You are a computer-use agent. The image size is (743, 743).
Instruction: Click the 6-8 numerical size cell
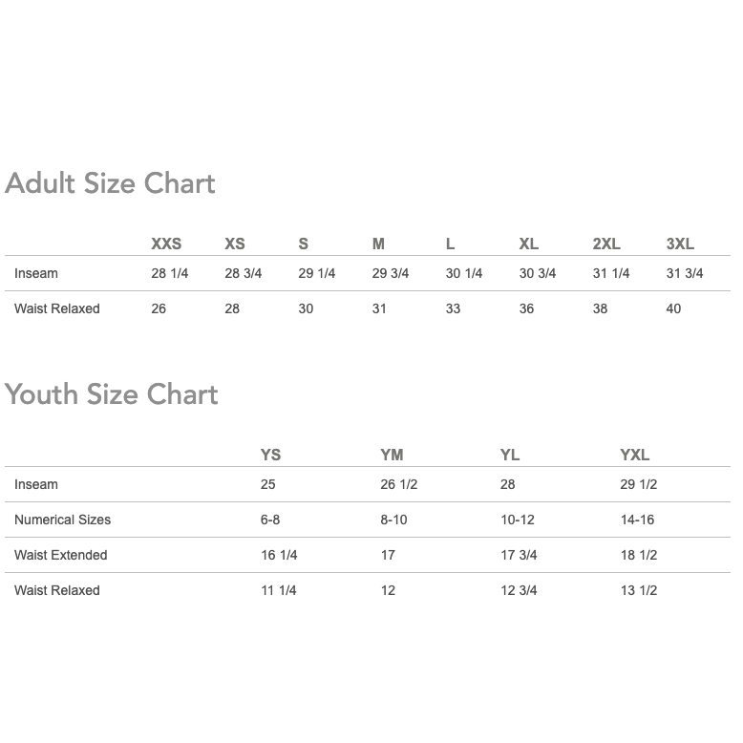point(270,520)
